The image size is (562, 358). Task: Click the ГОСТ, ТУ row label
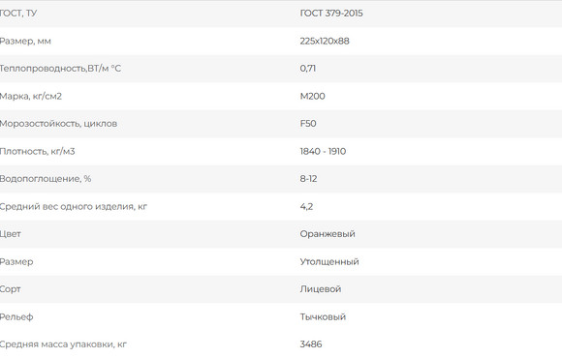pos(17,14)
